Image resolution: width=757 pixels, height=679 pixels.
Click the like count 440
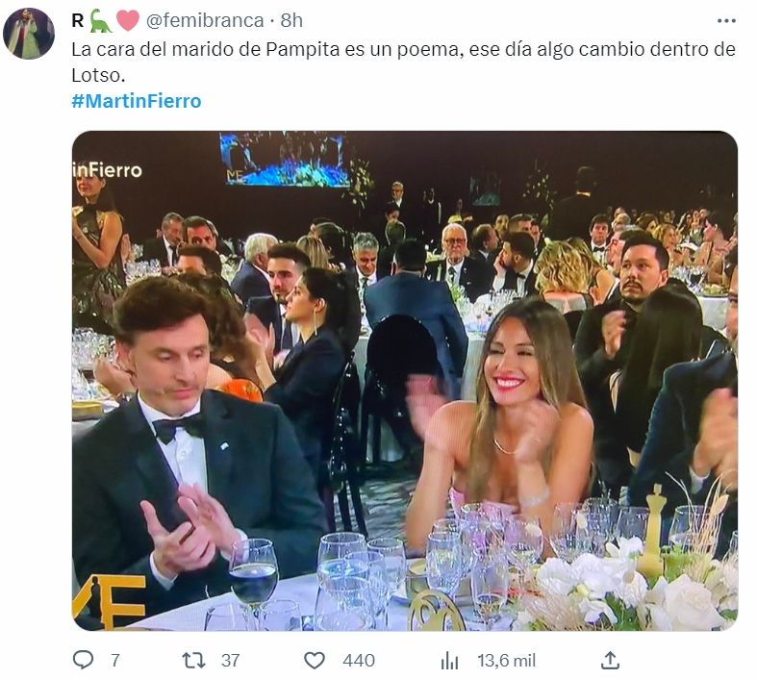pyautogui.click(x=358, y=660)
